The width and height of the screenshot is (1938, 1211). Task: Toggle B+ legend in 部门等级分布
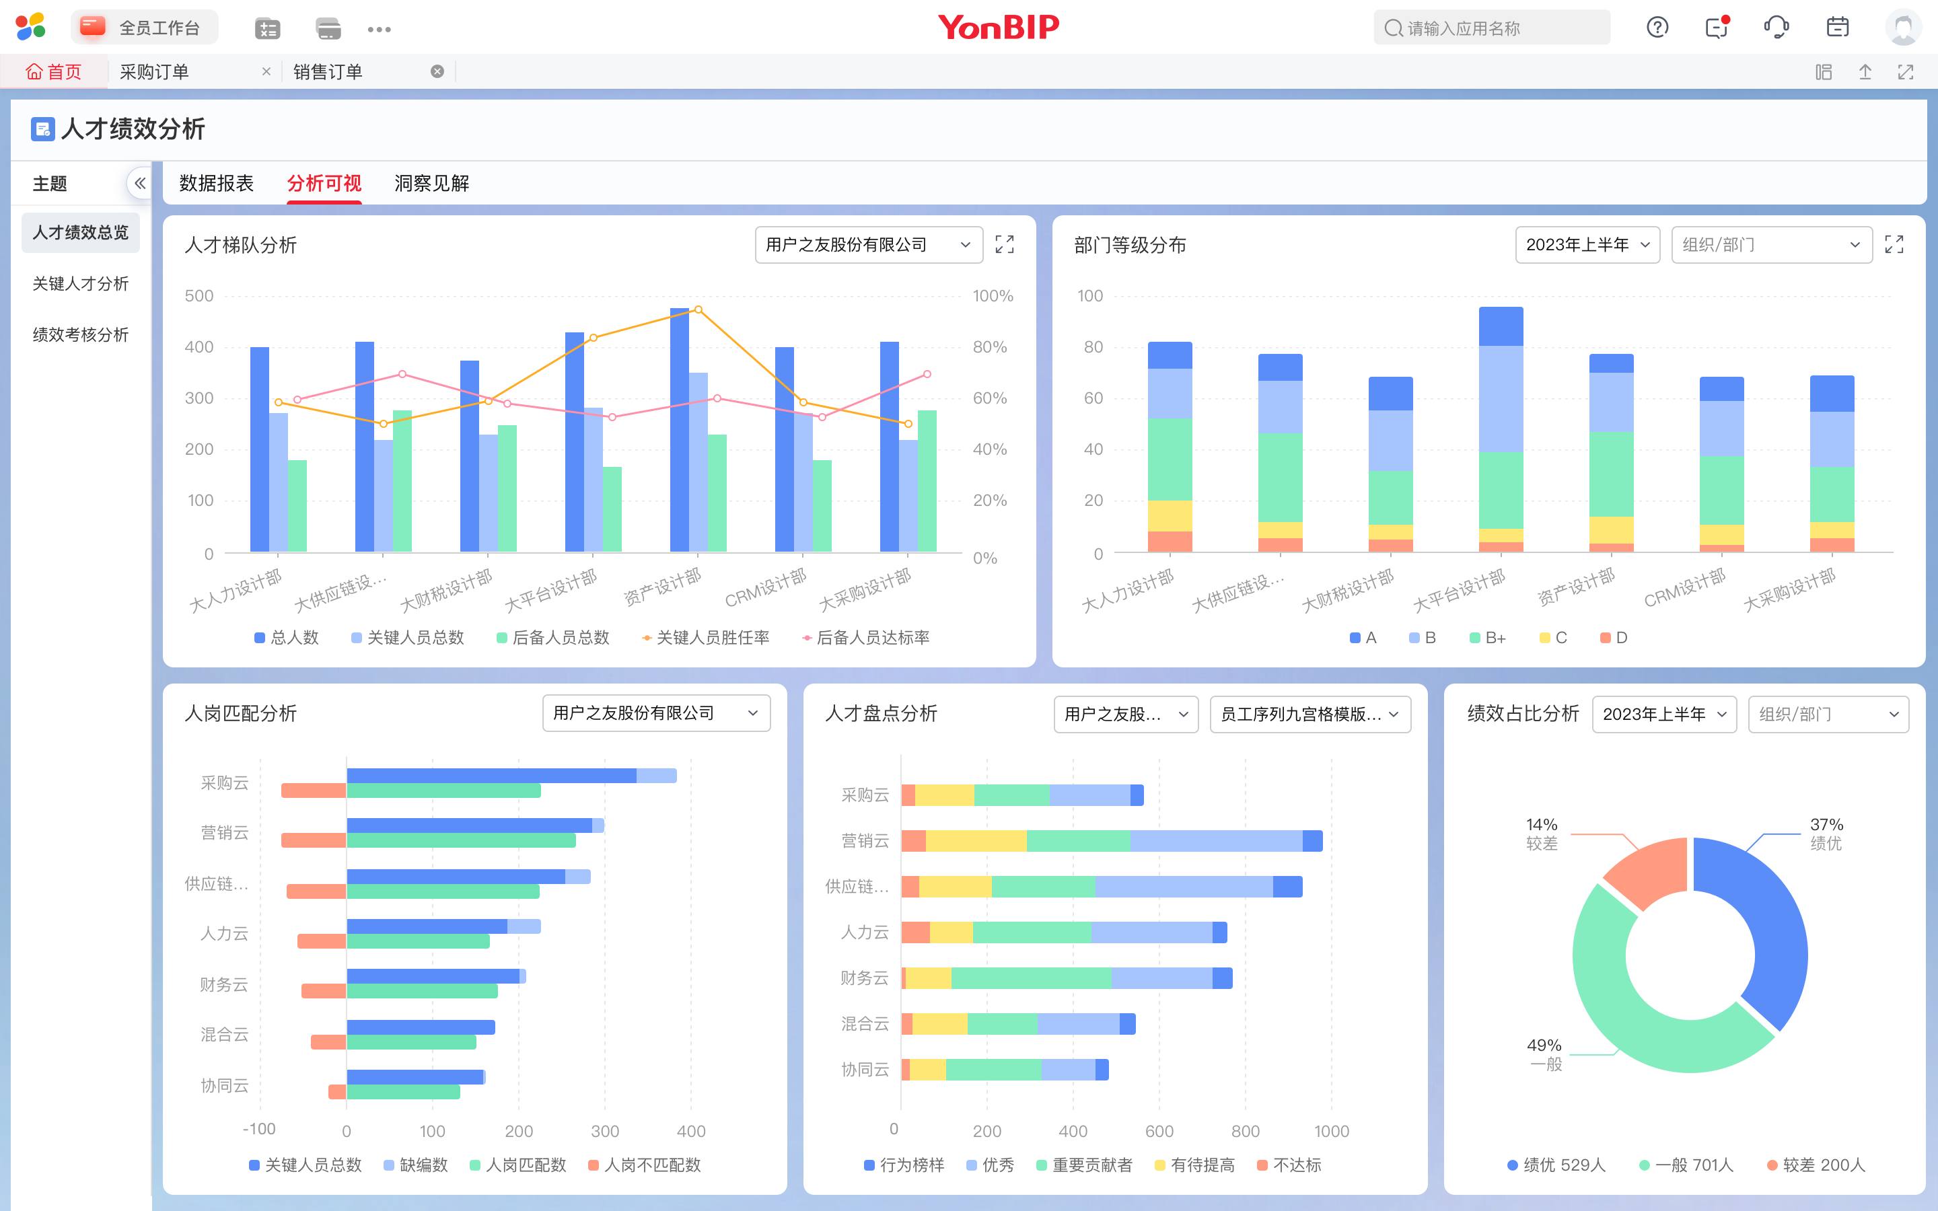point(1488,638)
